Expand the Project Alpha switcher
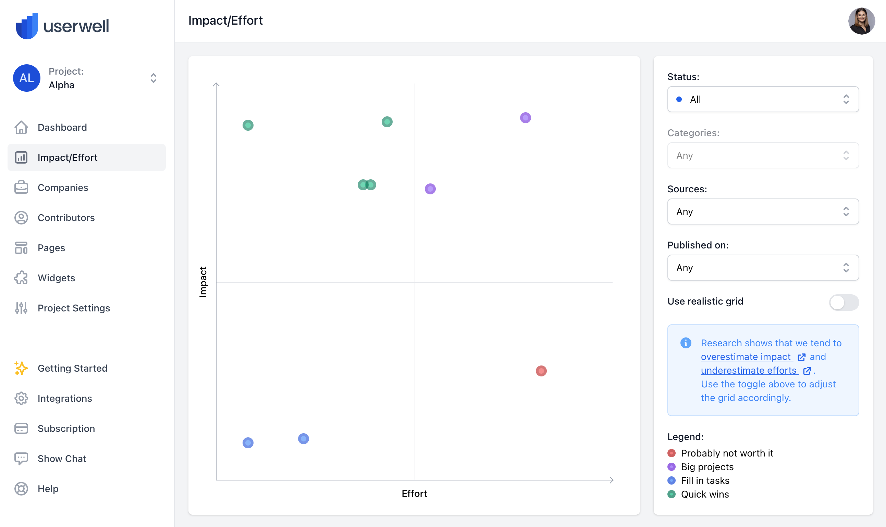 153,78
